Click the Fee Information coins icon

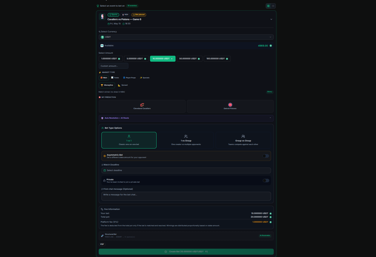point(102,209)
